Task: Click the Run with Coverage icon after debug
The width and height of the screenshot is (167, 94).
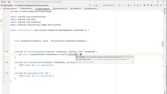Action: click(x=132, y=5)
